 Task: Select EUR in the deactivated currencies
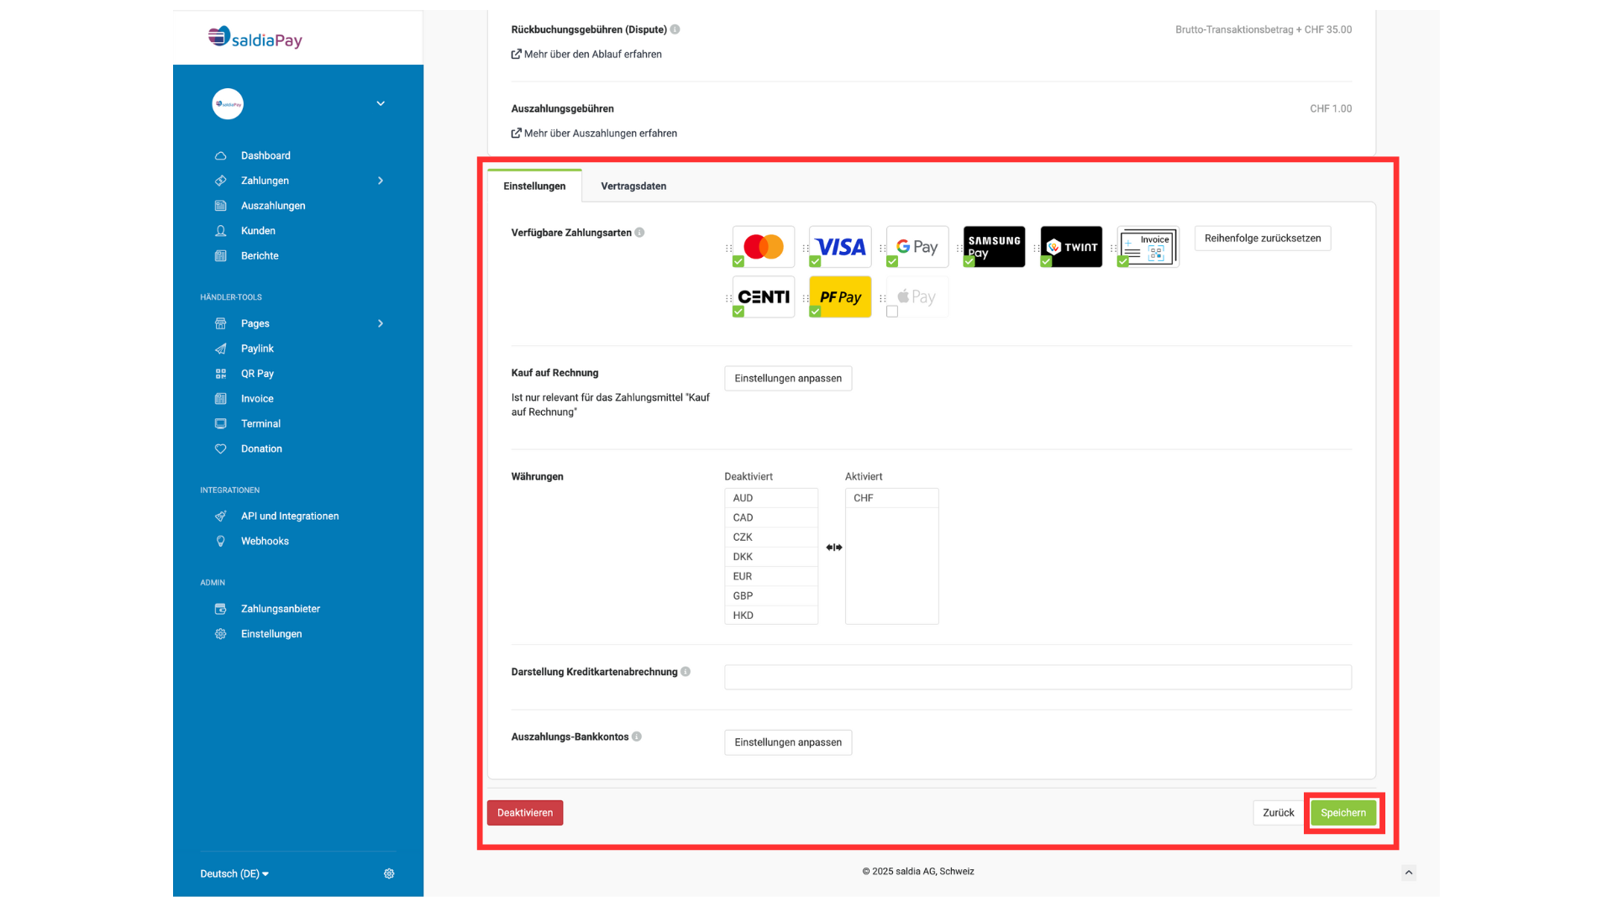pos(771,576)
